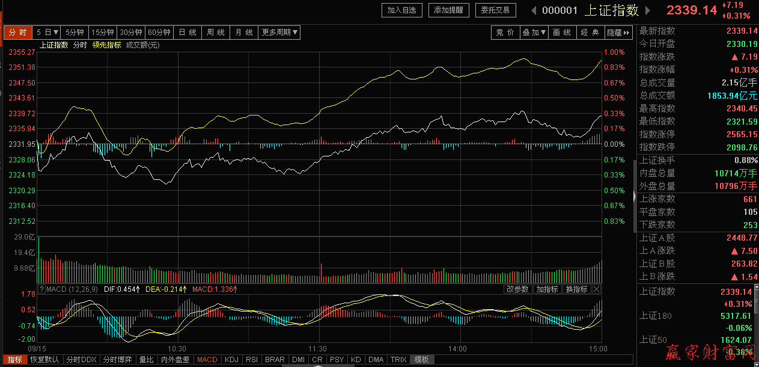The height and width of the screenshot is (367, 759).
Task: Click the MACD help question mark icon
Action: [41, 289]
